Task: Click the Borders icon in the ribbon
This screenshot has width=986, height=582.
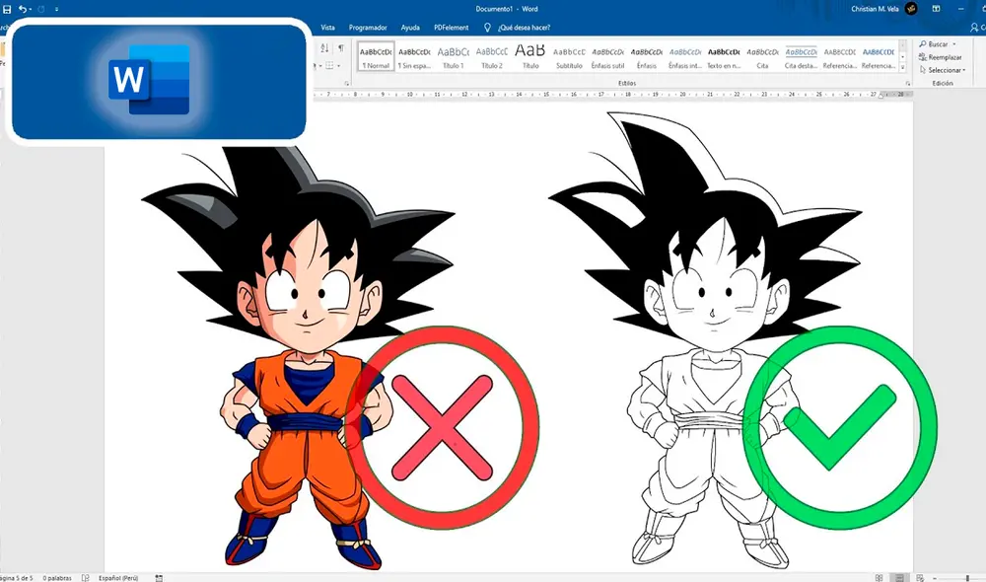Action: [x=329, y=65]
